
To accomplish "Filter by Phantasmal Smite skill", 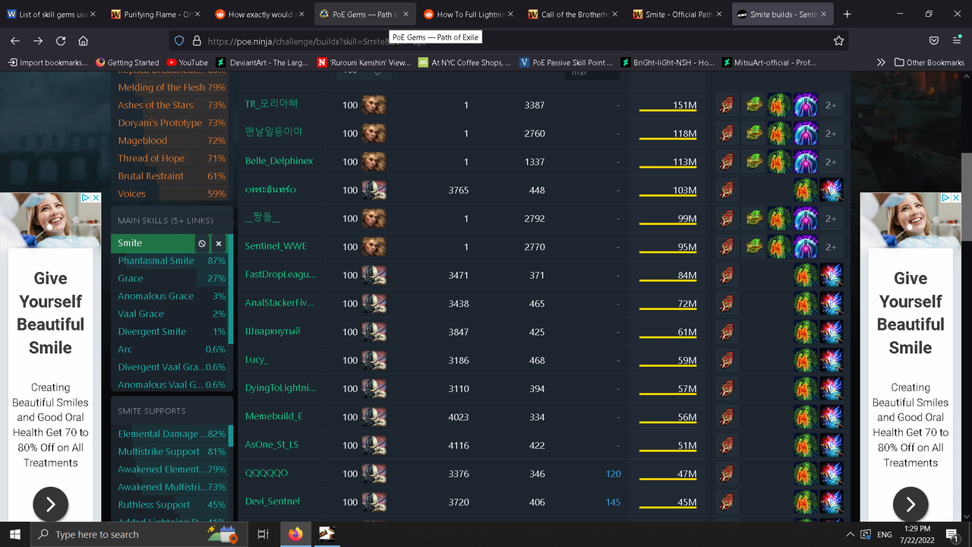I will click(x=172, y=261).
